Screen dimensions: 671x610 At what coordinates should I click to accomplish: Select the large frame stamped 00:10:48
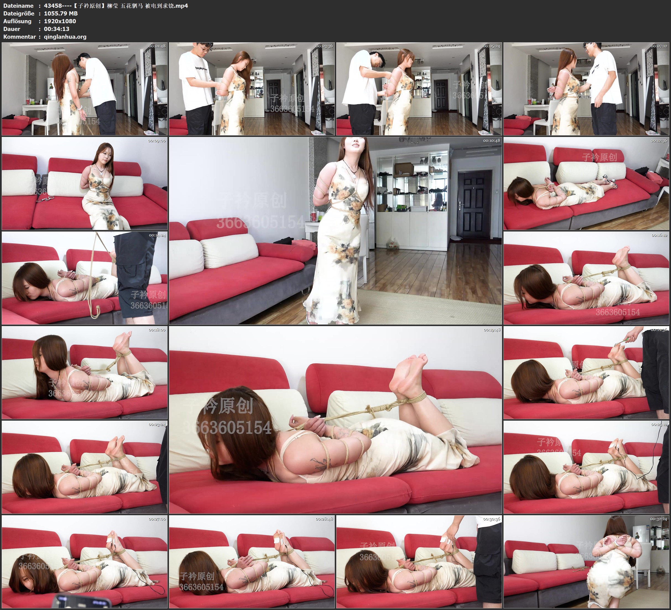(x=335, y=231)
